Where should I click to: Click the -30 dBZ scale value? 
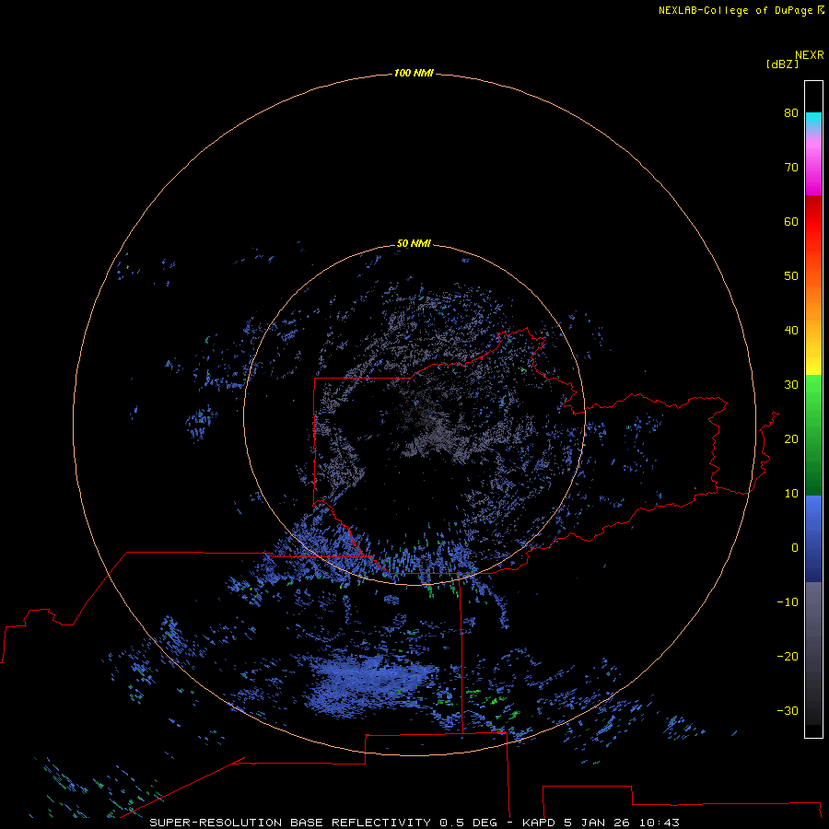click(x=788, y=711)
